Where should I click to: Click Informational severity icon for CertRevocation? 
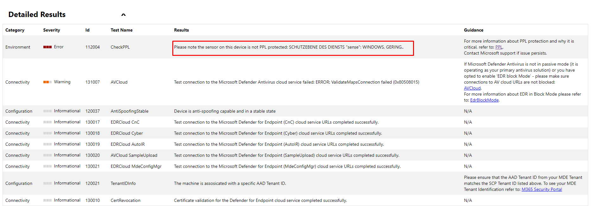click(48, 200)
